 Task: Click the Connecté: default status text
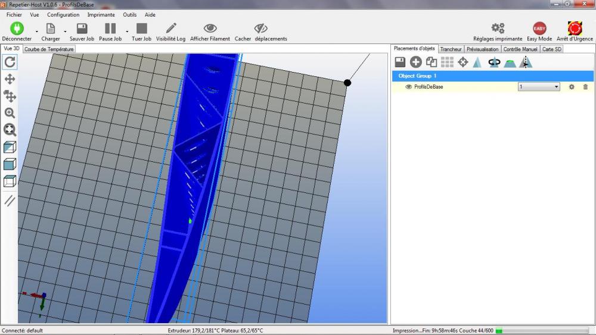click(x=22, y=330)
